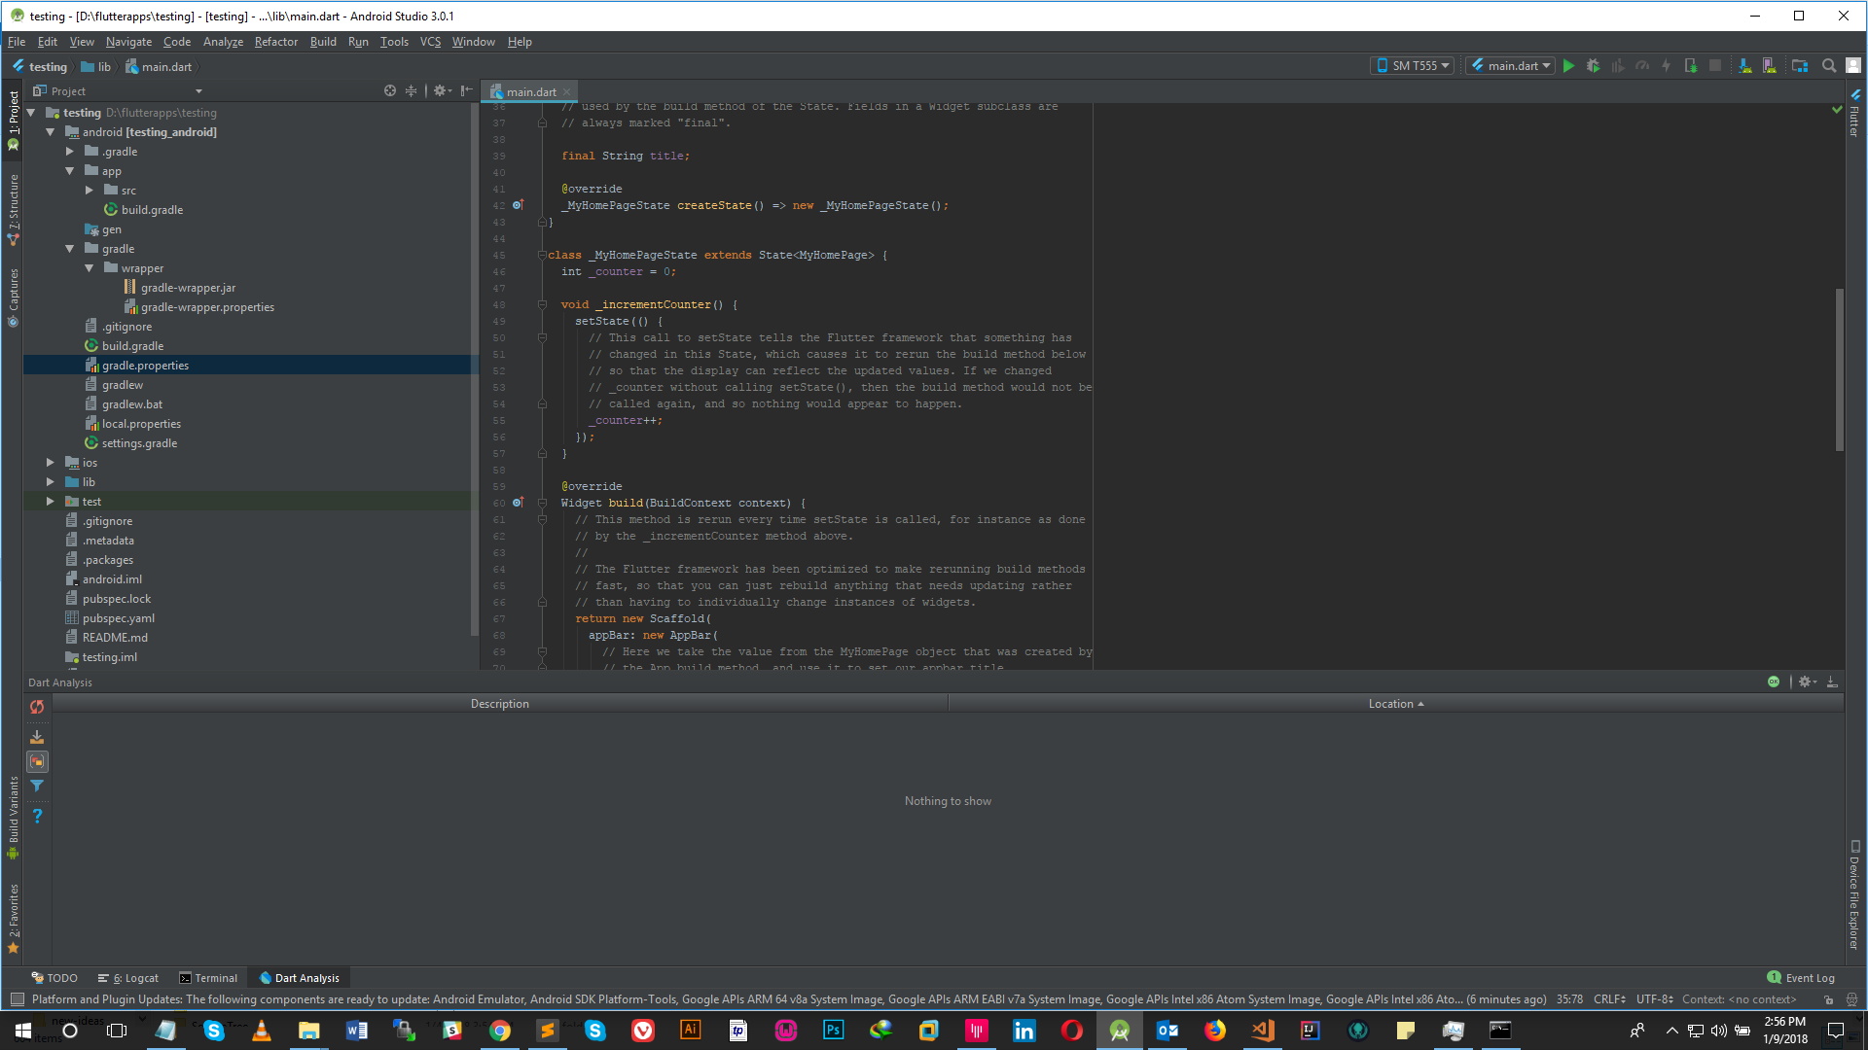The width and height of the screenshot is (1868, 1050).
Task: Click the UTF-8 encoding setting
Action: pos(1654,999)
